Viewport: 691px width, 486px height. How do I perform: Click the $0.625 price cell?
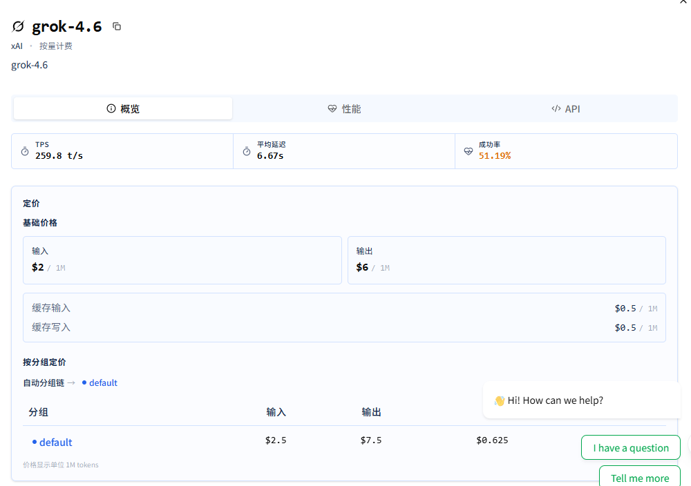pos(492,440)
